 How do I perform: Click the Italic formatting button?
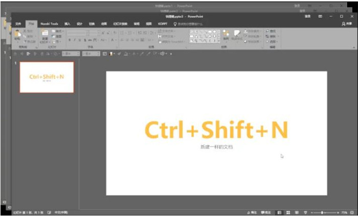coord(75,40)
